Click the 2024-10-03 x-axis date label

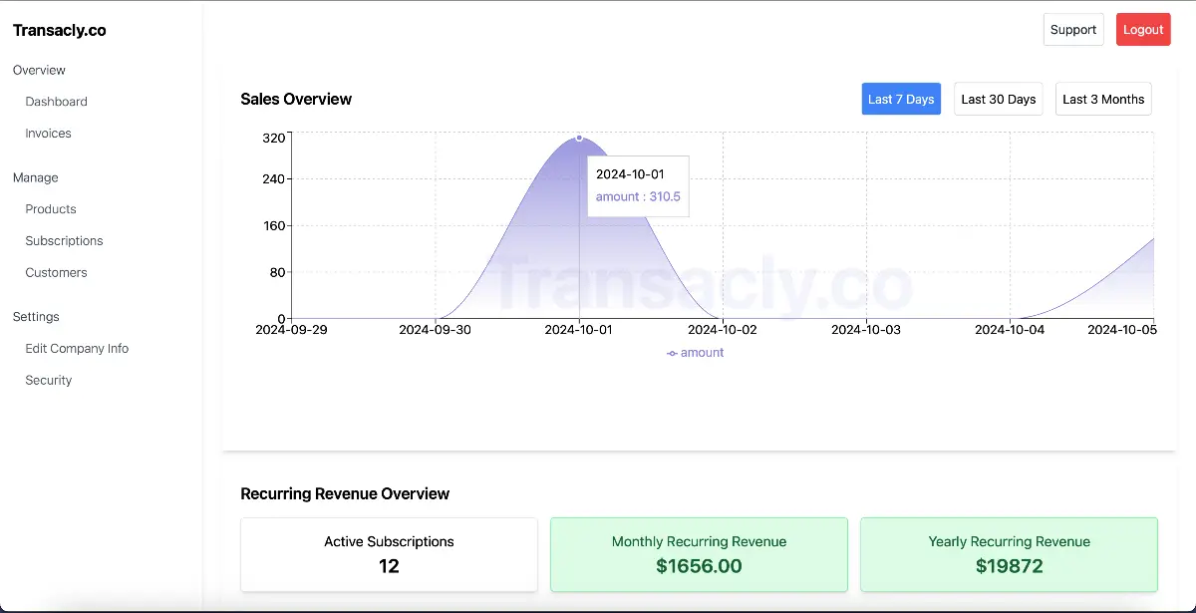click(866, 329)
